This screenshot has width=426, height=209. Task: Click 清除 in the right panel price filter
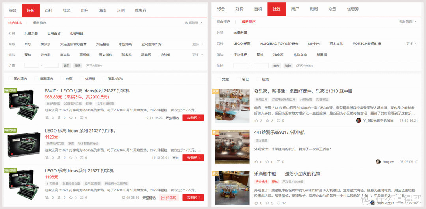tap(288, 66)
